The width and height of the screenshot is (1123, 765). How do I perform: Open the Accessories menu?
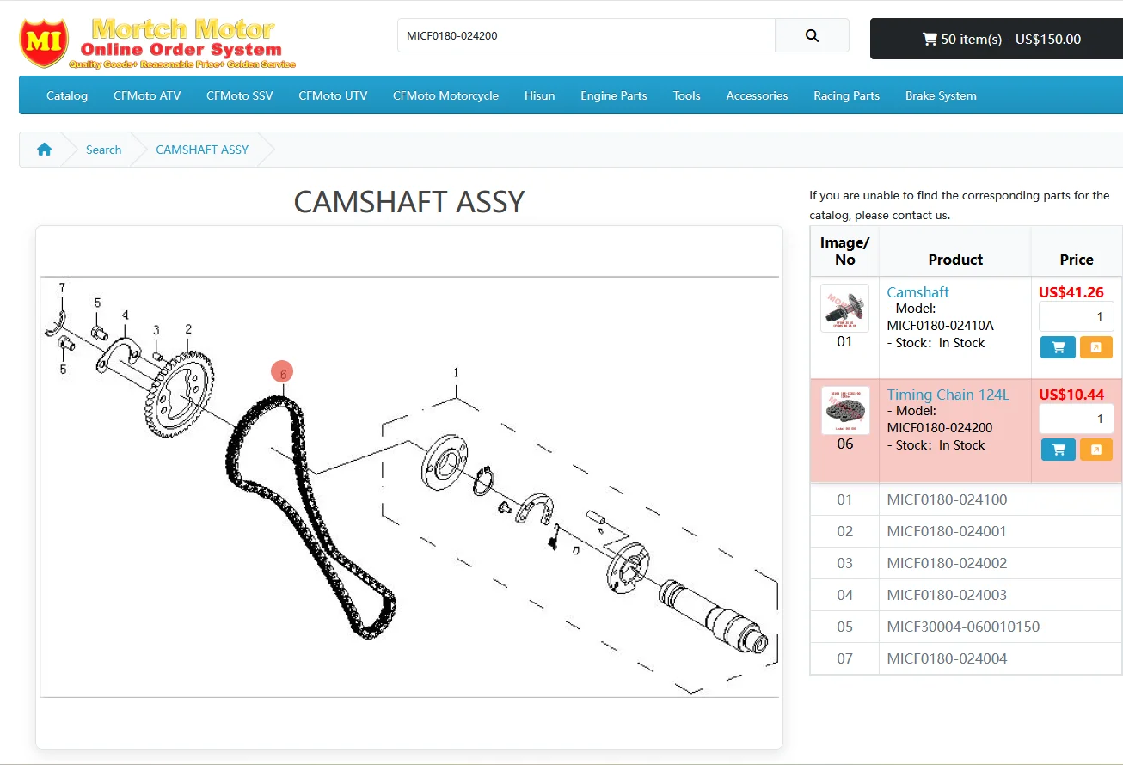coord(757,95)
